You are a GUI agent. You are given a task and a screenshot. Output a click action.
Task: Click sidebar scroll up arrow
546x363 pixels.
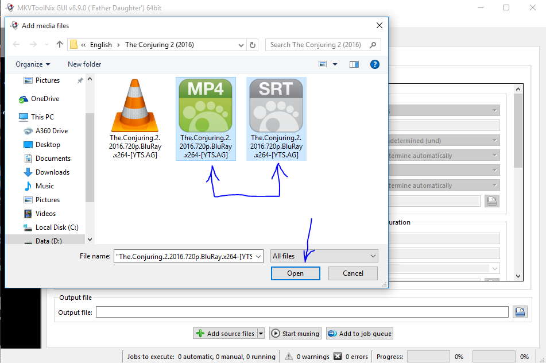pyautogui.click(x=90, y=79)
